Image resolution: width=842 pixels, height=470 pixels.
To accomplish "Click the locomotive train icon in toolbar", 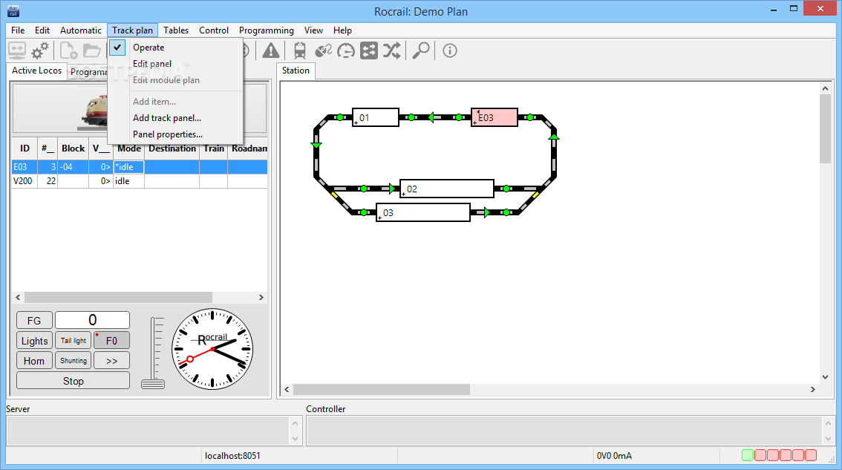I will click(300, 51).
